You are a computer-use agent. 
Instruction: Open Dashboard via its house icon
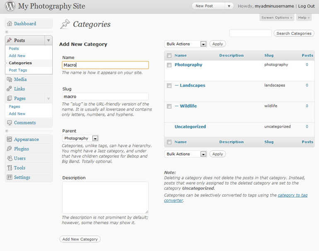point(10,24)
